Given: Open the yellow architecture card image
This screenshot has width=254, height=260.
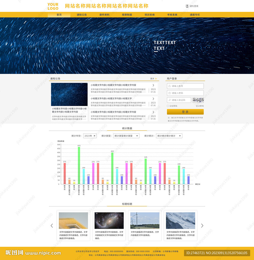Looking at the screenshot, I should coord(73,221).
